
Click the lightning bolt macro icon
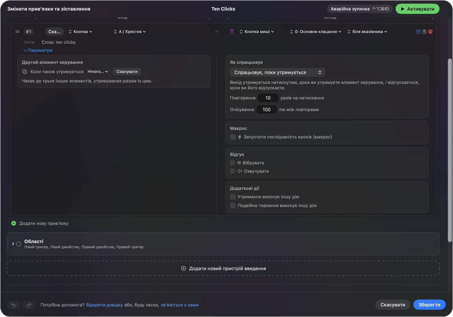point(240,137)
